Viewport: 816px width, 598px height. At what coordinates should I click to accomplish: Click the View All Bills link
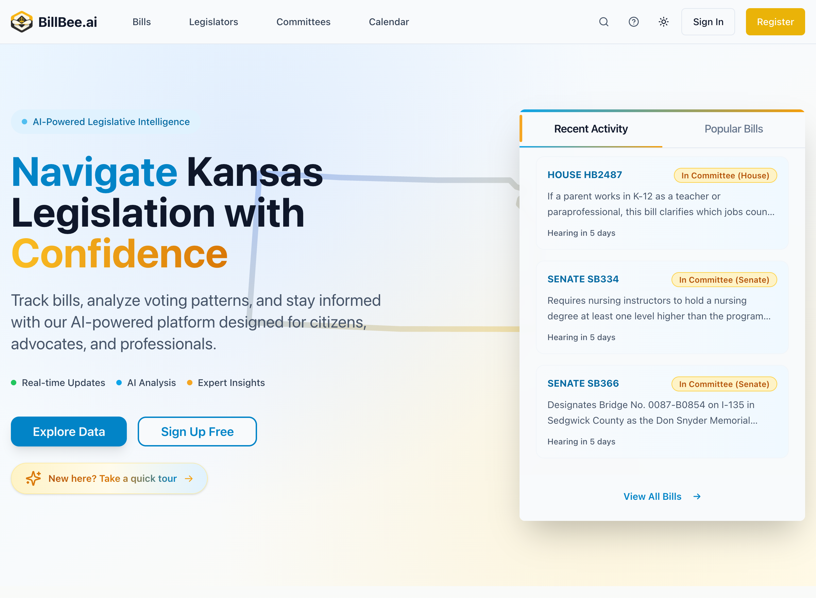[652, 496]
